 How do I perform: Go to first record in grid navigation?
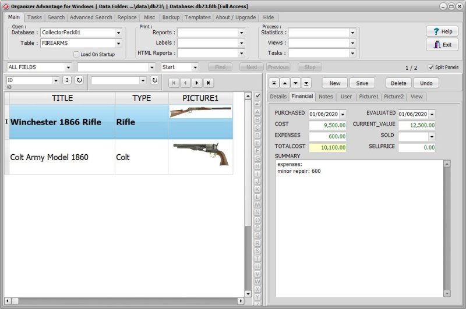174,83
